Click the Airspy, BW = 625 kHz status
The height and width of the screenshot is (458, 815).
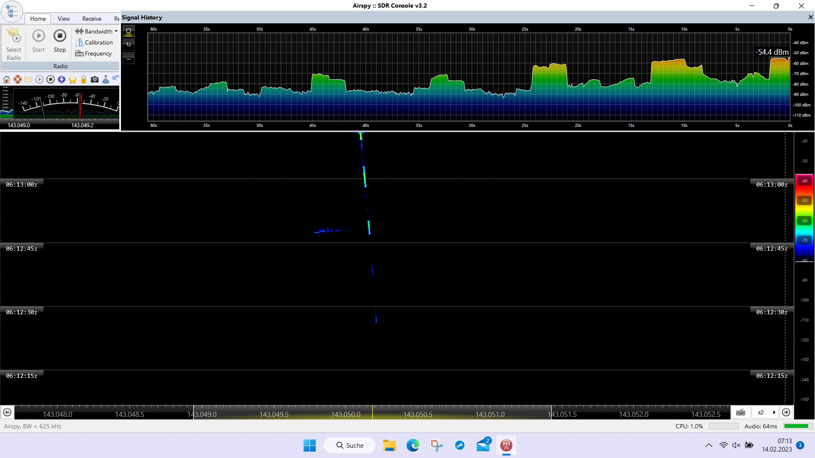coord(33,426)
